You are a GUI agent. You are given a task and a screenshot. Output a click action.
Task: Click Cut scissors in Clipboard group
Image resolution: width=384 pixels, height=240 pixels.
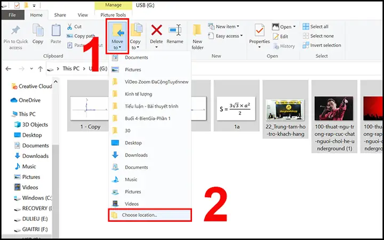point(74,27)
